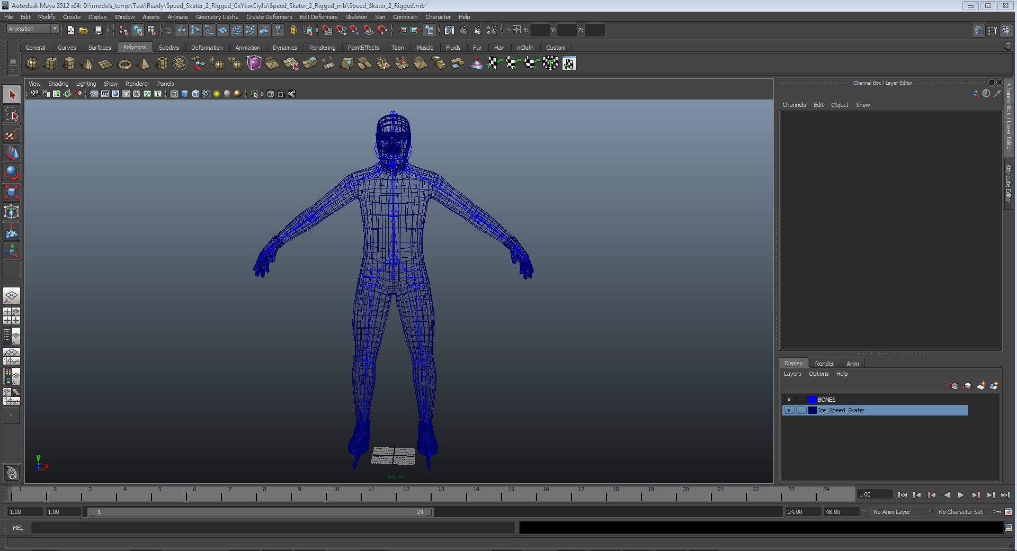Open the input mode dropdown before X field

(508, 30)
